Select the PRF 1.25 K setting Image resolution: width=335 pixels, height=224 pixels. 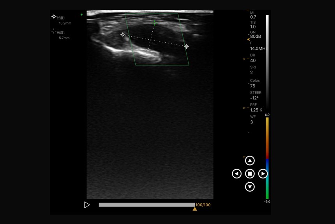pyautogui.click(x=256, y=108)
